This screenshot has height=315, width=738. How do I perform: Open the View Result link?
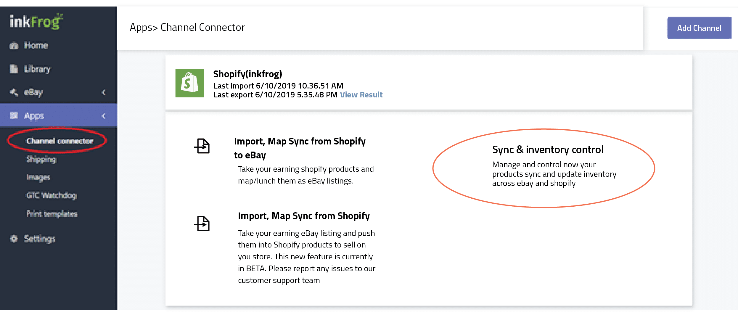pyautogui.click(x=361, y=95)
